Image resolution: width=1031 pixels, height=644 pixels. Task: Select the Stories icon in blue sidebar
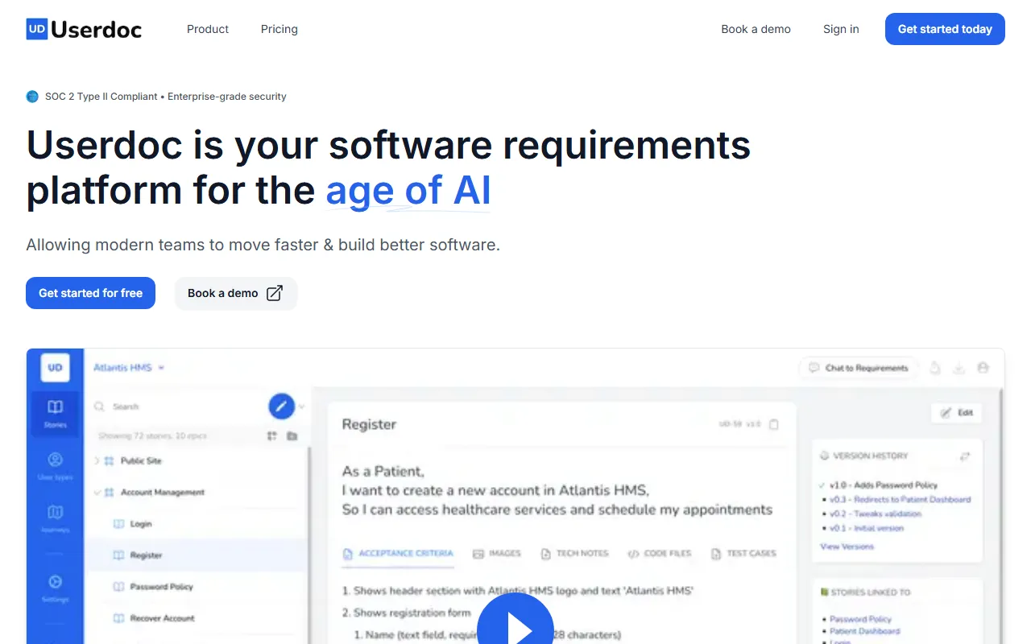pyautogui.click(x=55, y=413)
